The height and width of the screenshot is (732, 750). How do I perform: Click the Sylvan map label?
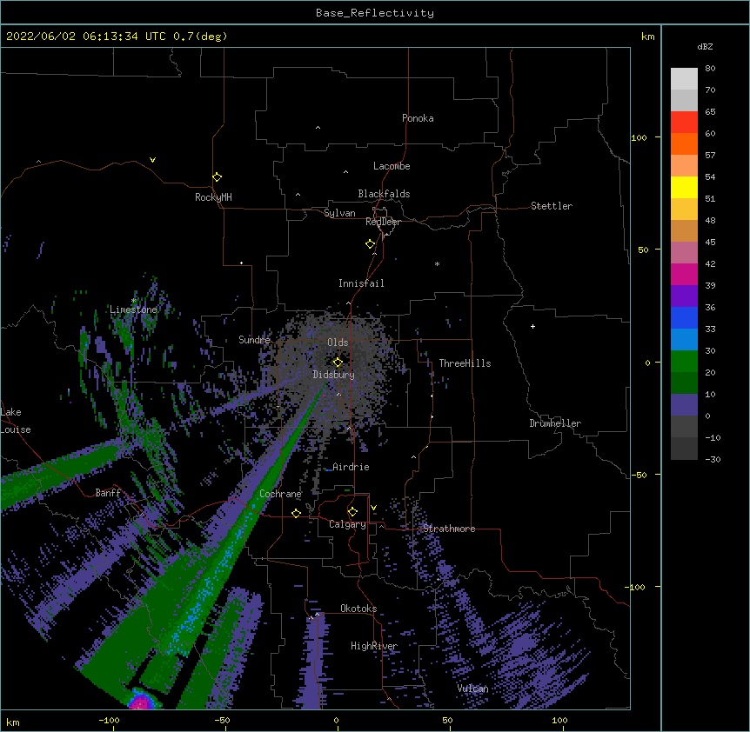[x=339, y=213]
